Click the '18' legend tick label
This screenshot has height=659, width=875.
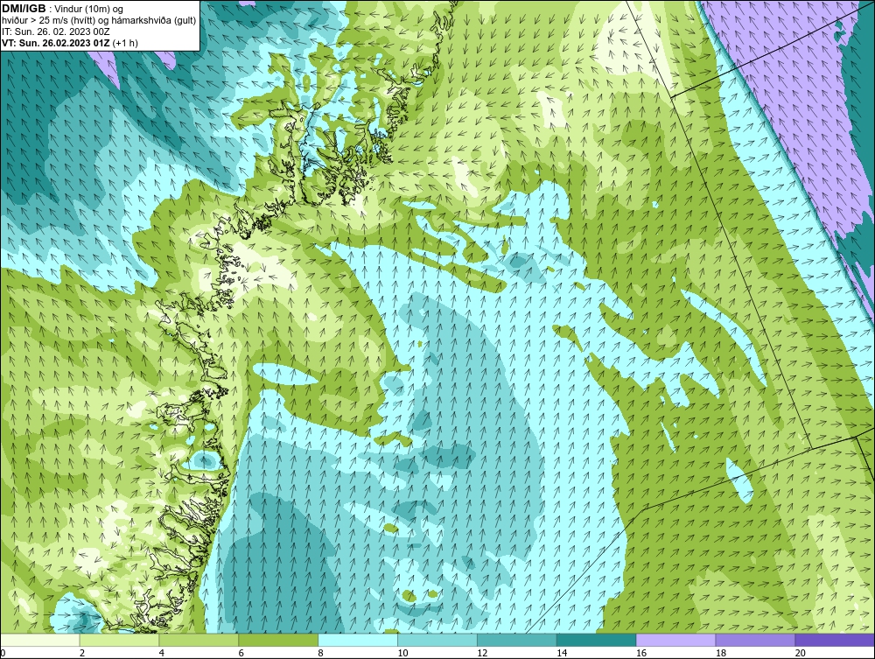coord(720,653)
